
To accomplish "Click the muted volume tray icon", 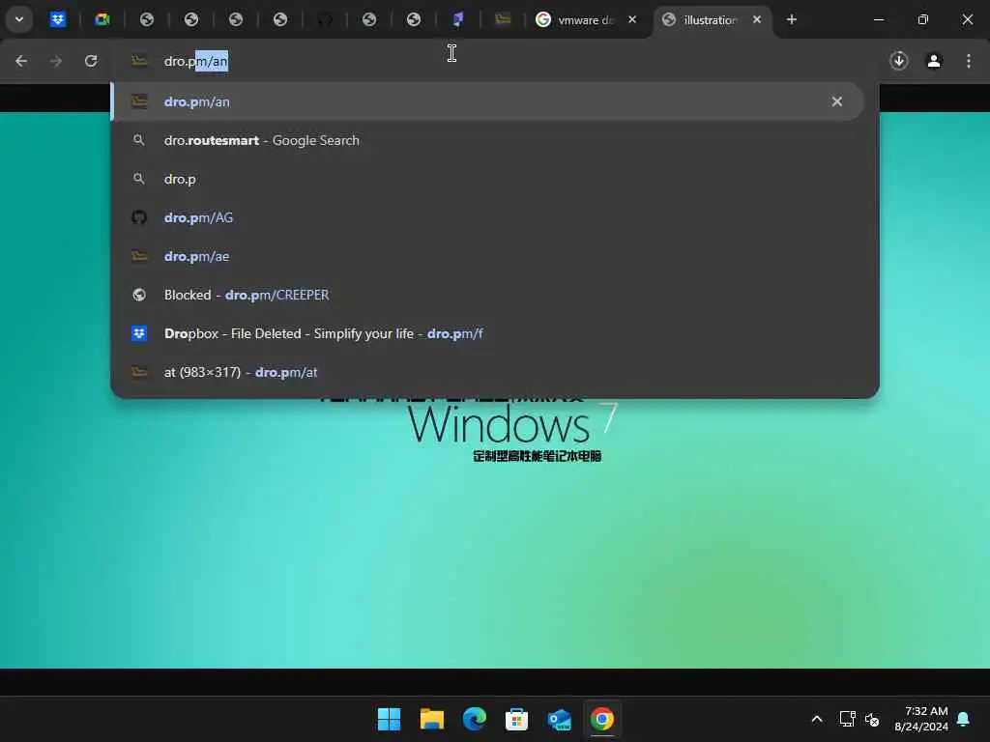I will 872,719.
